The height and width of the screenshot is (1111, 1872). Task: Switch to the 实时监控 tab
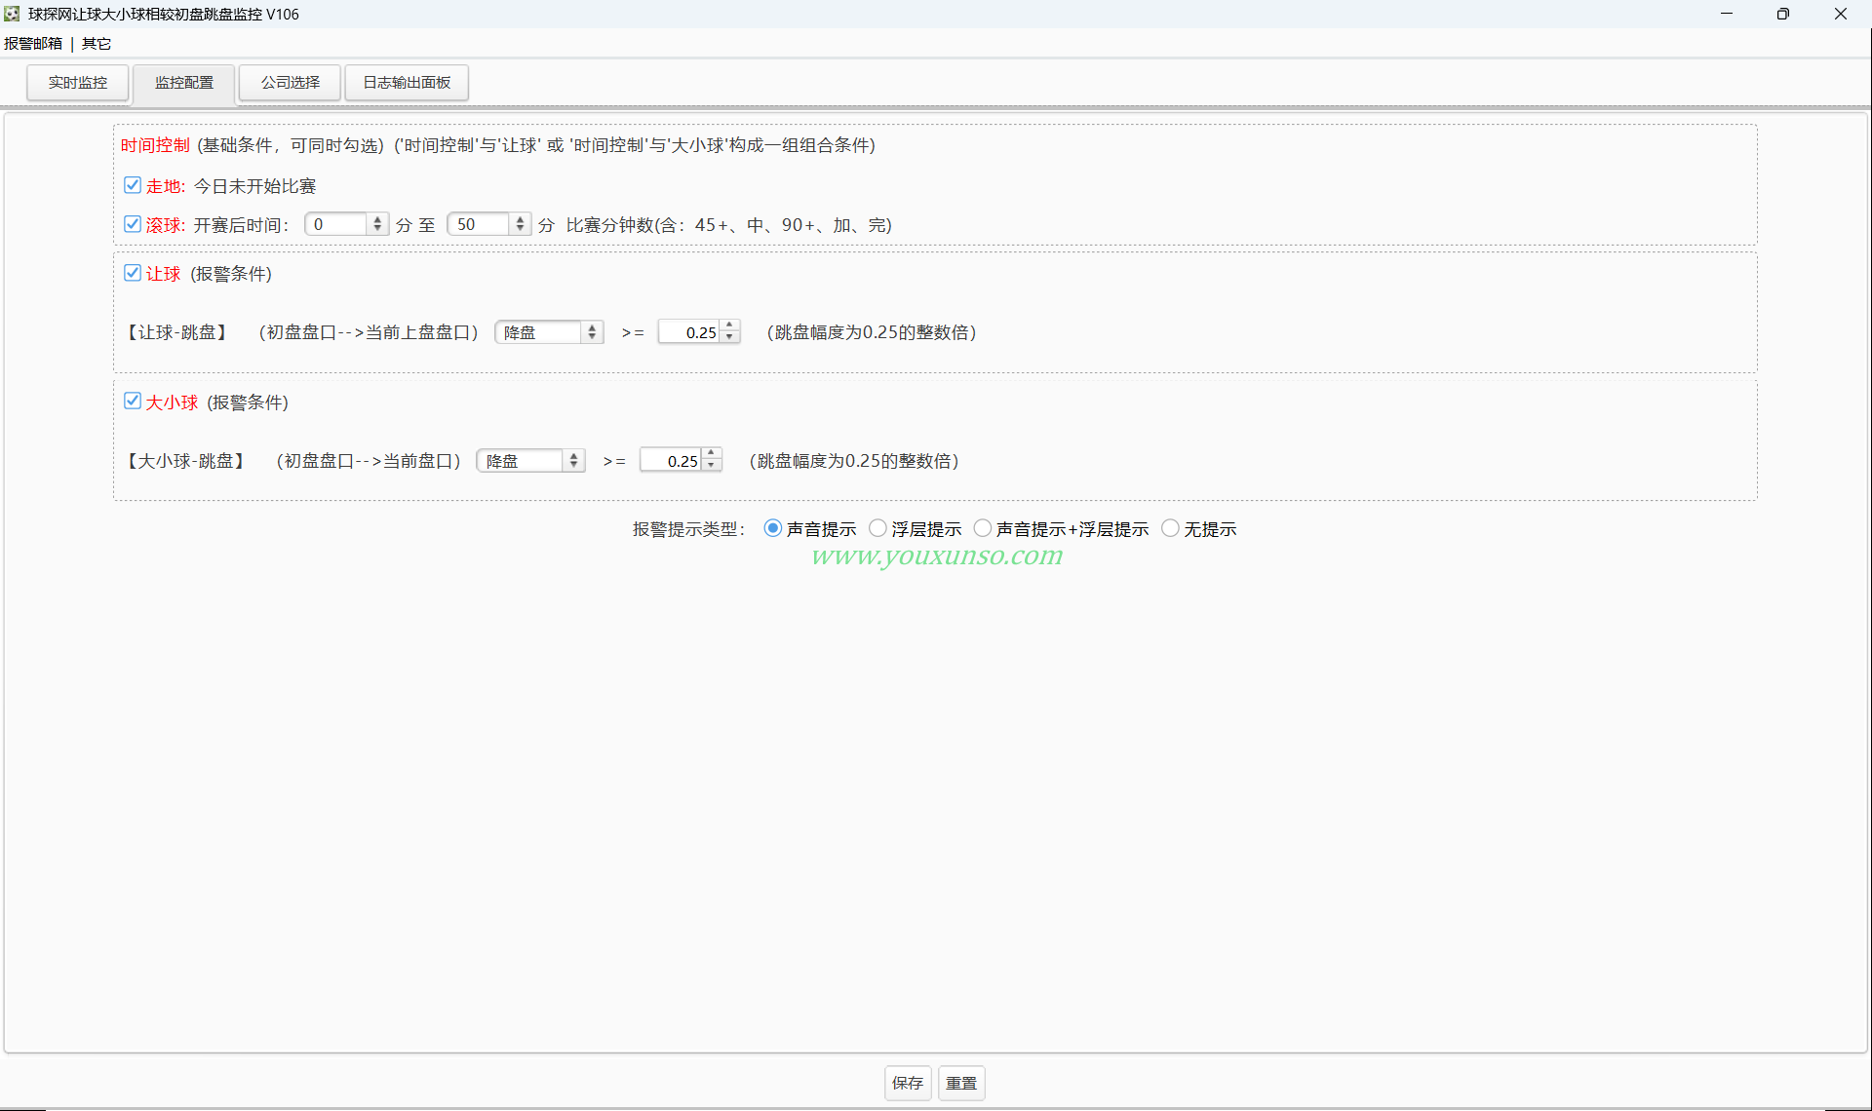(x=78, y=83)
